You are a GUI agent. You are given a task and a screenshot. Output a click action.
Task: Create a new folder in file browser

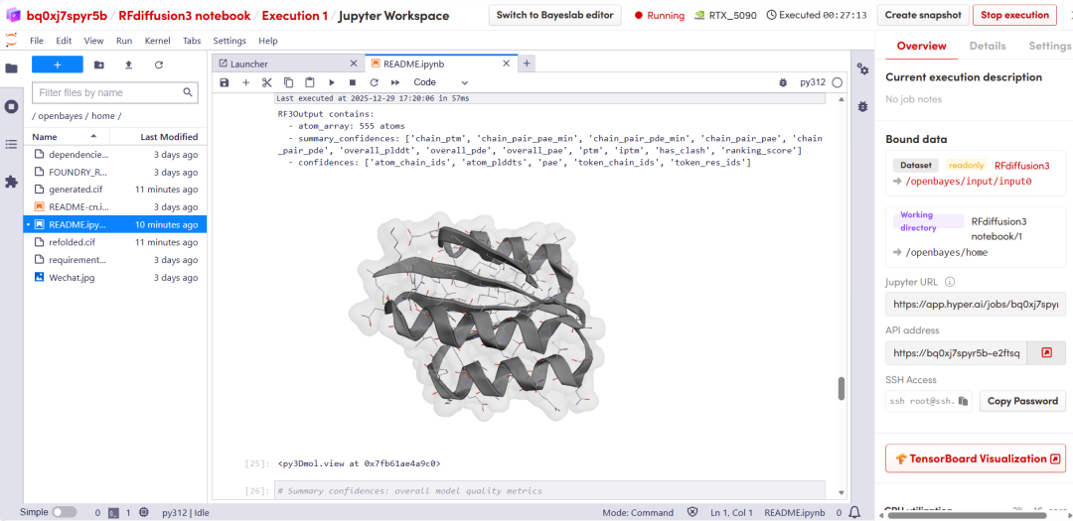(x=98, y=65)
